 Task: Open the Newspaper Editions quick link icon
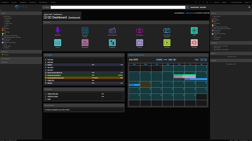pos(85,30)
